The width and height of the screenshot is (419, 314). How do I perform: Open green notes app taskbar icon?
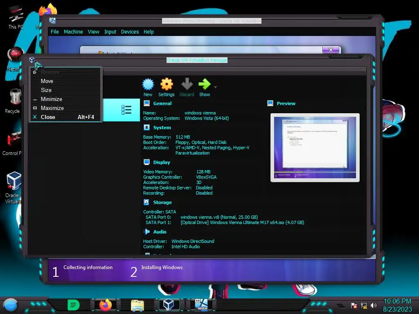coord(73,305)
